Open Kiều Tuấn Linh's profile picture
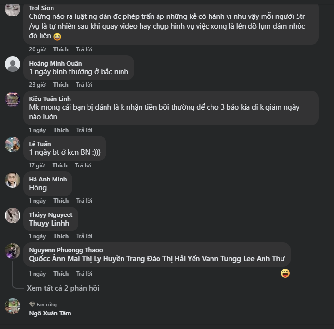Image resolution: width=334 pixels, height=329 pixels. (x=13, y=99)
